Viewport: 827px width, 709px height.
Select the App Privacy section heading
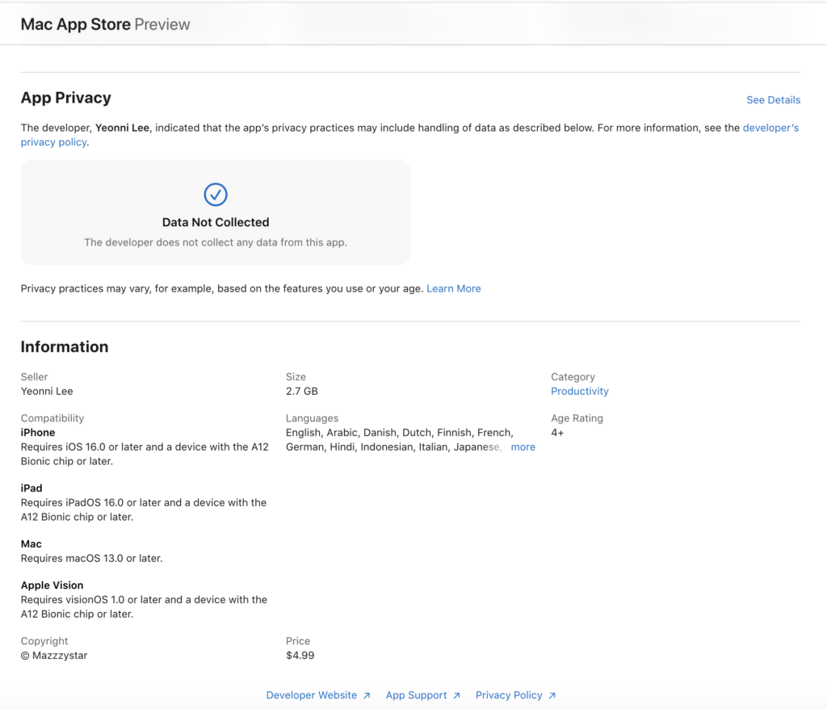point(65,98)
